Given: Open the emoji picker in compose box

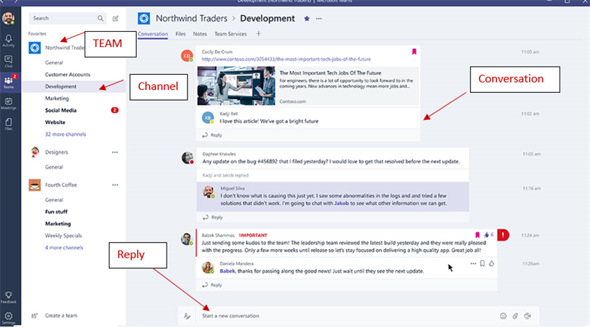Looking at the screenshot, I should 503,316.
